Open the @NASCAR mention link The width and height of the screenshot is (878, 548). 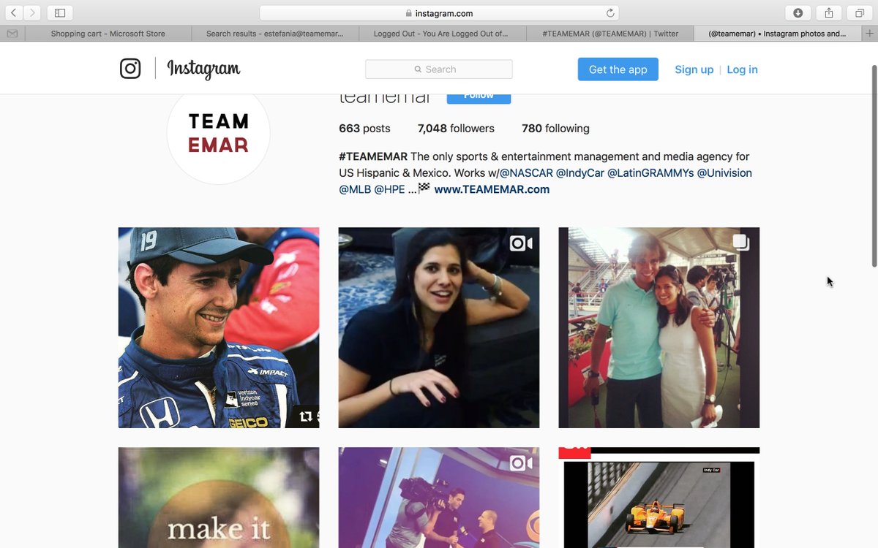526,173
